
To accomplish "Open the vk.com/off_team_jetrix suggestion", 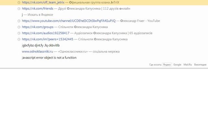I will coord(104,3).
